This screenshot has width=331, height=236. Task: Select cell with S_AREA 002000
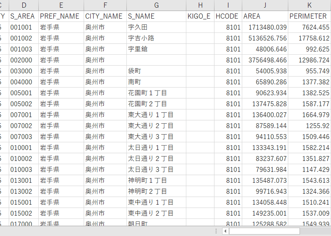(x=24, y=60)
